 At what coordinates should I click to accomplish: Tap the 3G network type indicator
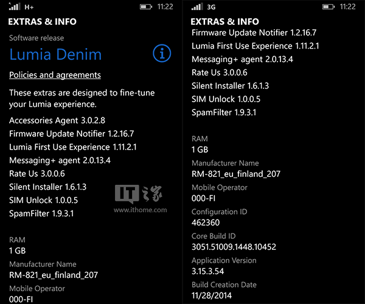pyautogui.click(x=212, y=7)
